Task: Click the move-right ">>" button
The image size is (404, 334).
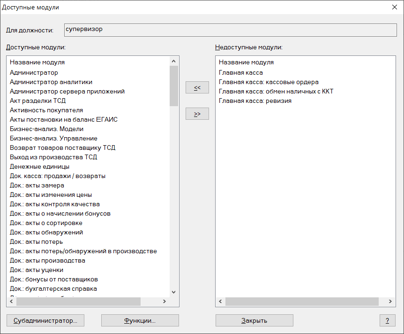Action: point(197,114)
